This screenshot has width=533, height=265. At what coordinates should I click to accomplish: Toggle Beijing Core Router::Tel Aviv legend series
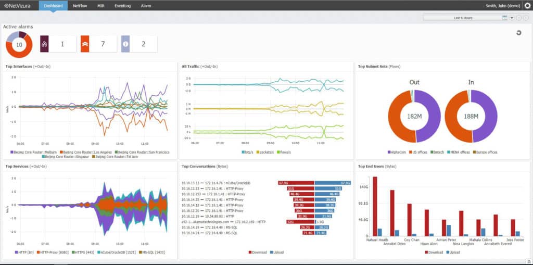(115, 157)
